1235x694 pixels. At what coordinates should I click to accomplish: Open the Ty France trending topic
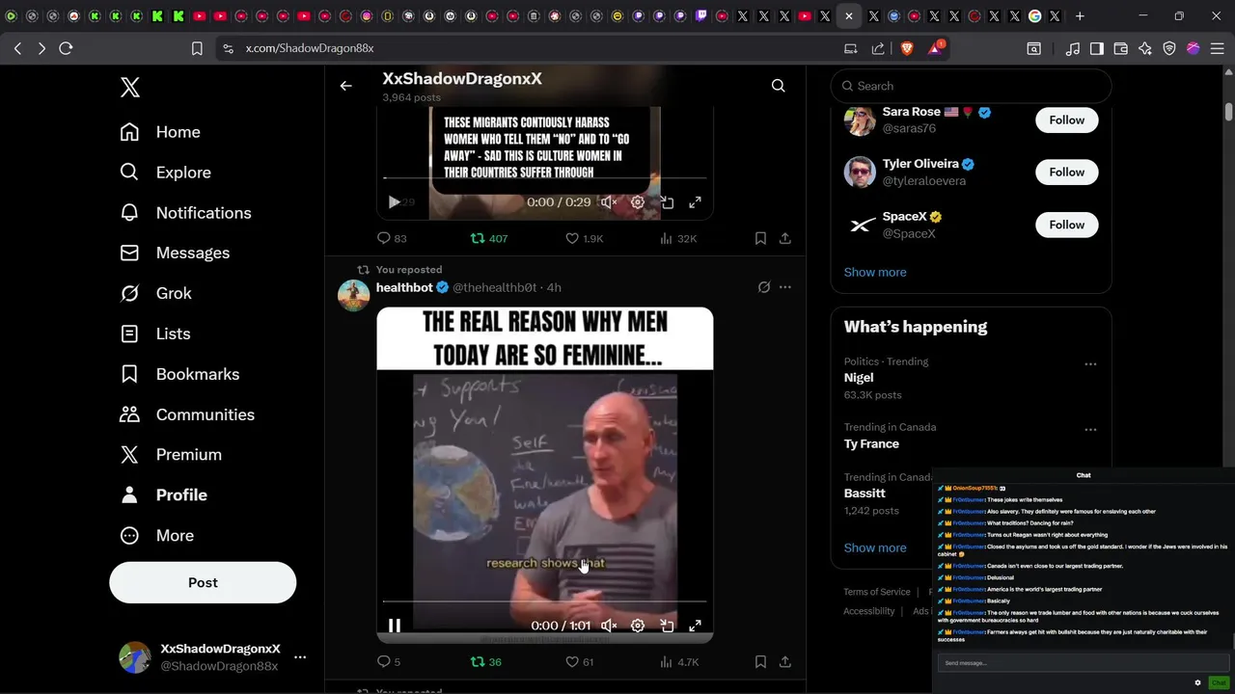click(x=871, y=443)
